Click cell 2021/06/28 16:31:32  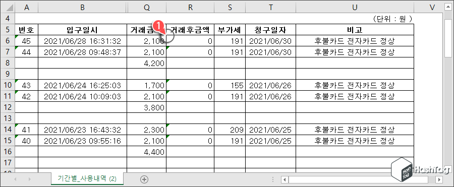click(x=83, y=41)
